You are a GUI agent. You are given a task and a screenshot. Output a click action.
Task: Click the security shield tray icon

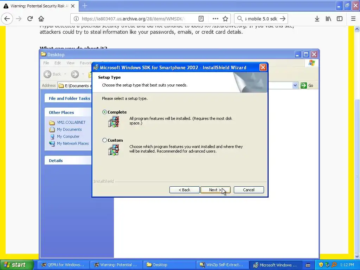click(321, 265)
